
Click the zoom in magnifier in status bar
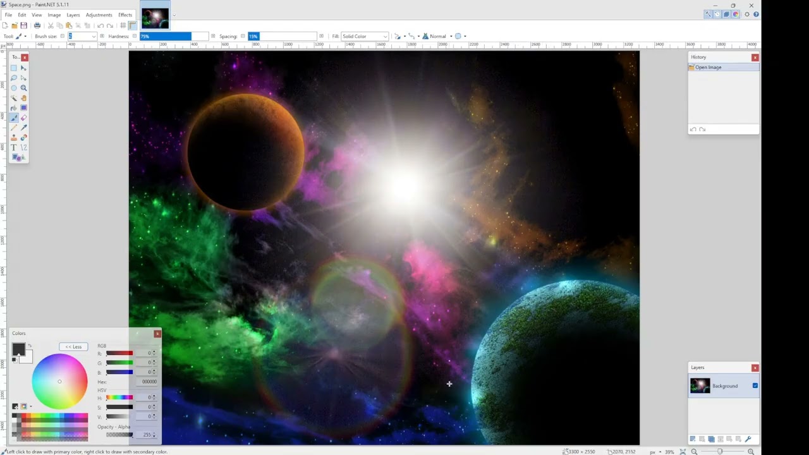(x=751, y=452)
